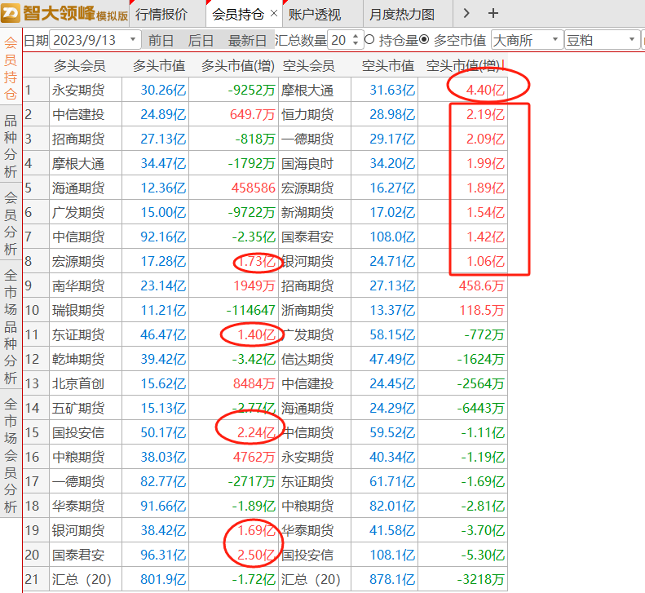The height and width of the screenshot is (593, 645).
Task: Click the 前日 button
Action: click(161, 40)
